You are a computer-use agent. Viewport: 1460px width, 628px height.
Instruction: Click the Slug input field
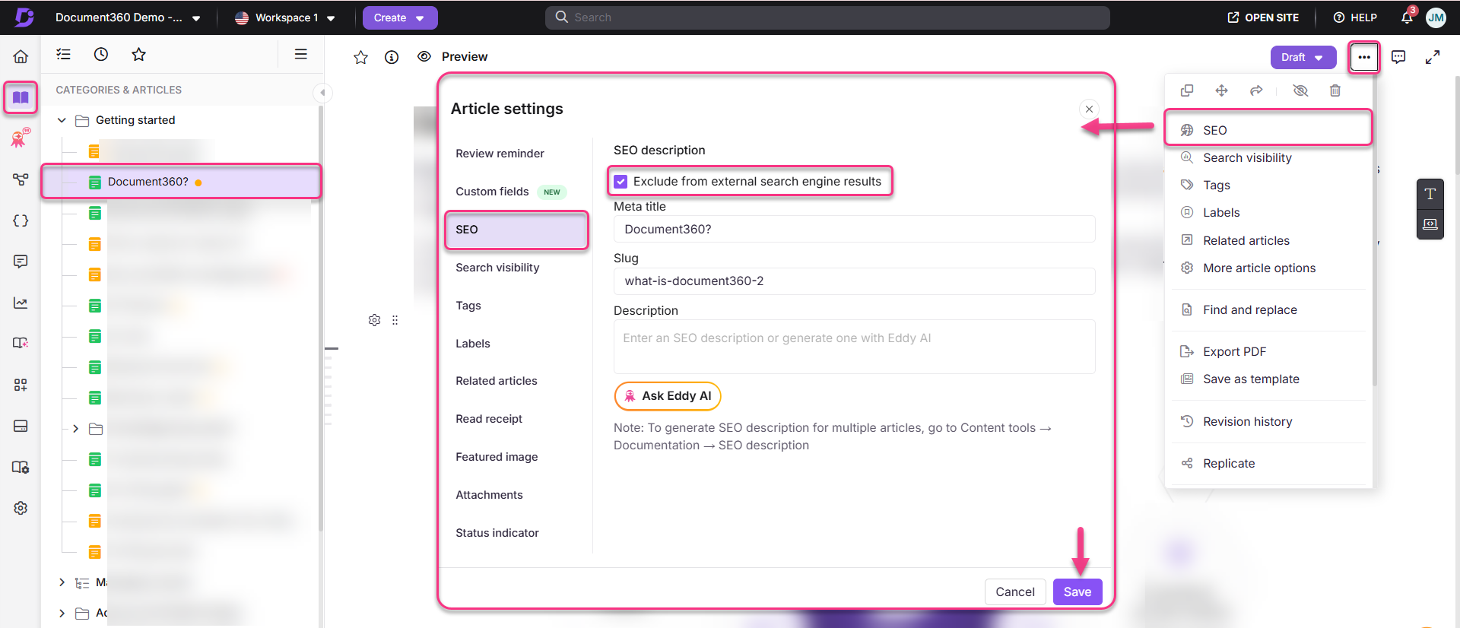pyautogui.click(x=854, y=281)
